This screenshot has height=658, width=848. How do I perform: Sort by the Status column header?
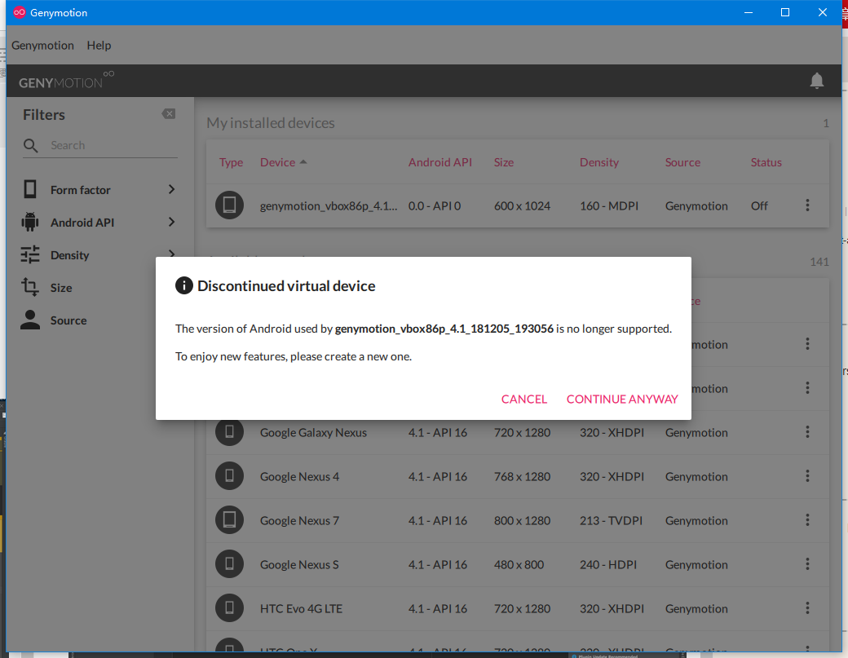pyautogui.click(x=766, y=162)
